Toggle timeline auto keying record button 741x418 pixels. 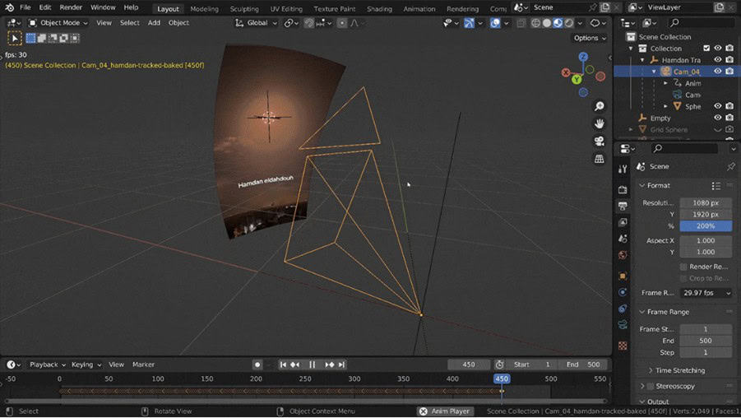click(257, 365)
